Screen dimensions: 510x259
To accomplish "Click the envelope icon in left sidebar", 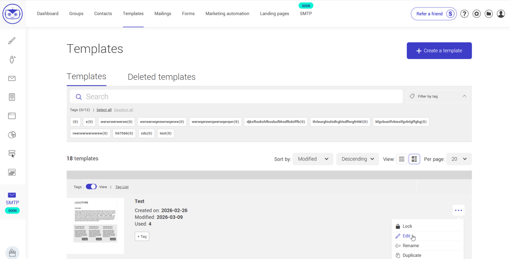I will tap(12, 78).
